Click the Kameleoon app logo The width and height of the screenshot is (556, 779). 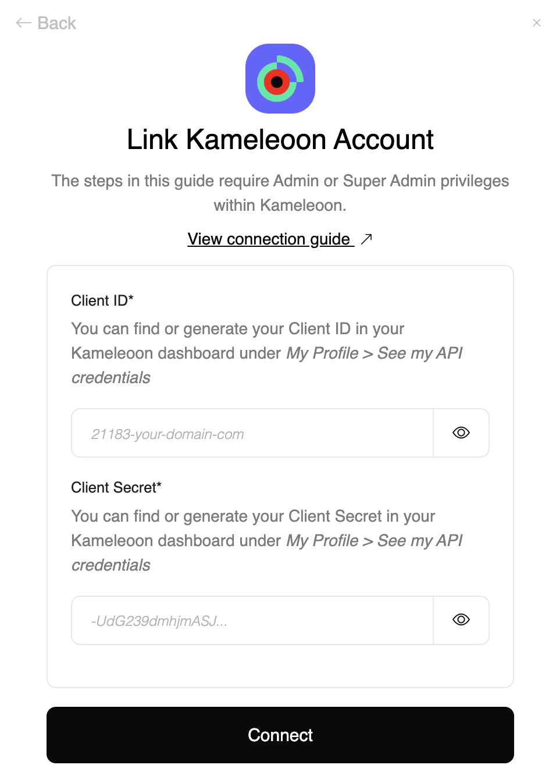pyautogui.click(x=280, y=79)
